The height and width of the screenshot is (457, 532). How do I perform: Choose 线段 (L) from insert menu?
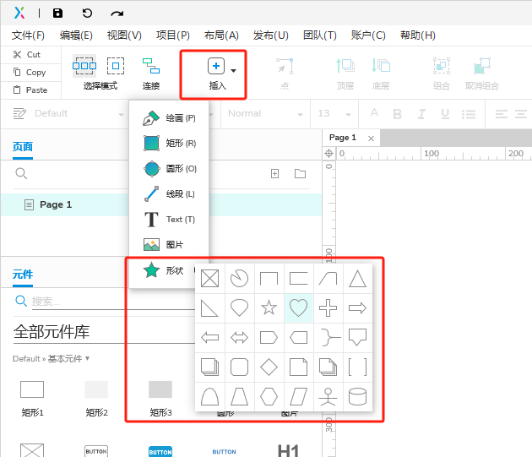tap(169, 194)
